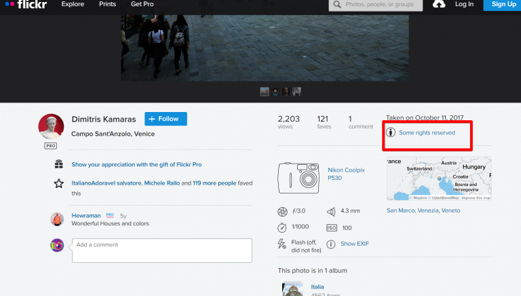Follow Dimitris Kamaras
Screen dimensions: 521x296
pyautogui.click(x=166, y=119)
